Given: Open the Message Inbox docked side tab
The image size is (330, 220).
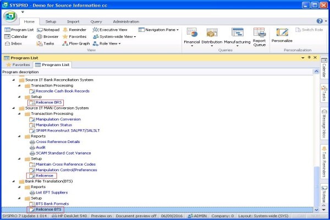Looking at the screenshot, I should tap(324, 123).
